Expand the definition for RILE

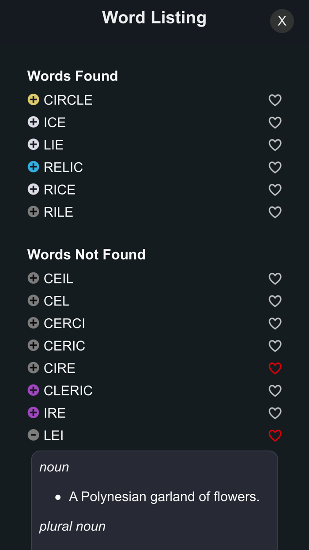(33, 212)
